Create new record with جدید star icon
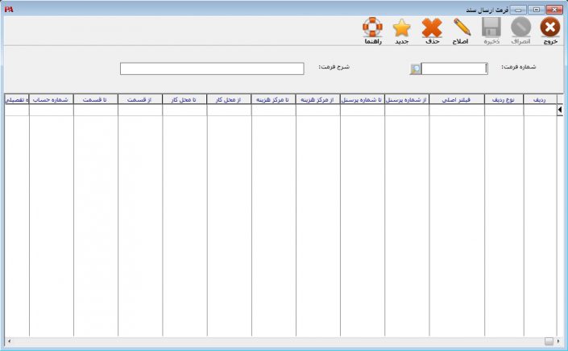Screen dimensions: 568x351 tap(402, 29)
